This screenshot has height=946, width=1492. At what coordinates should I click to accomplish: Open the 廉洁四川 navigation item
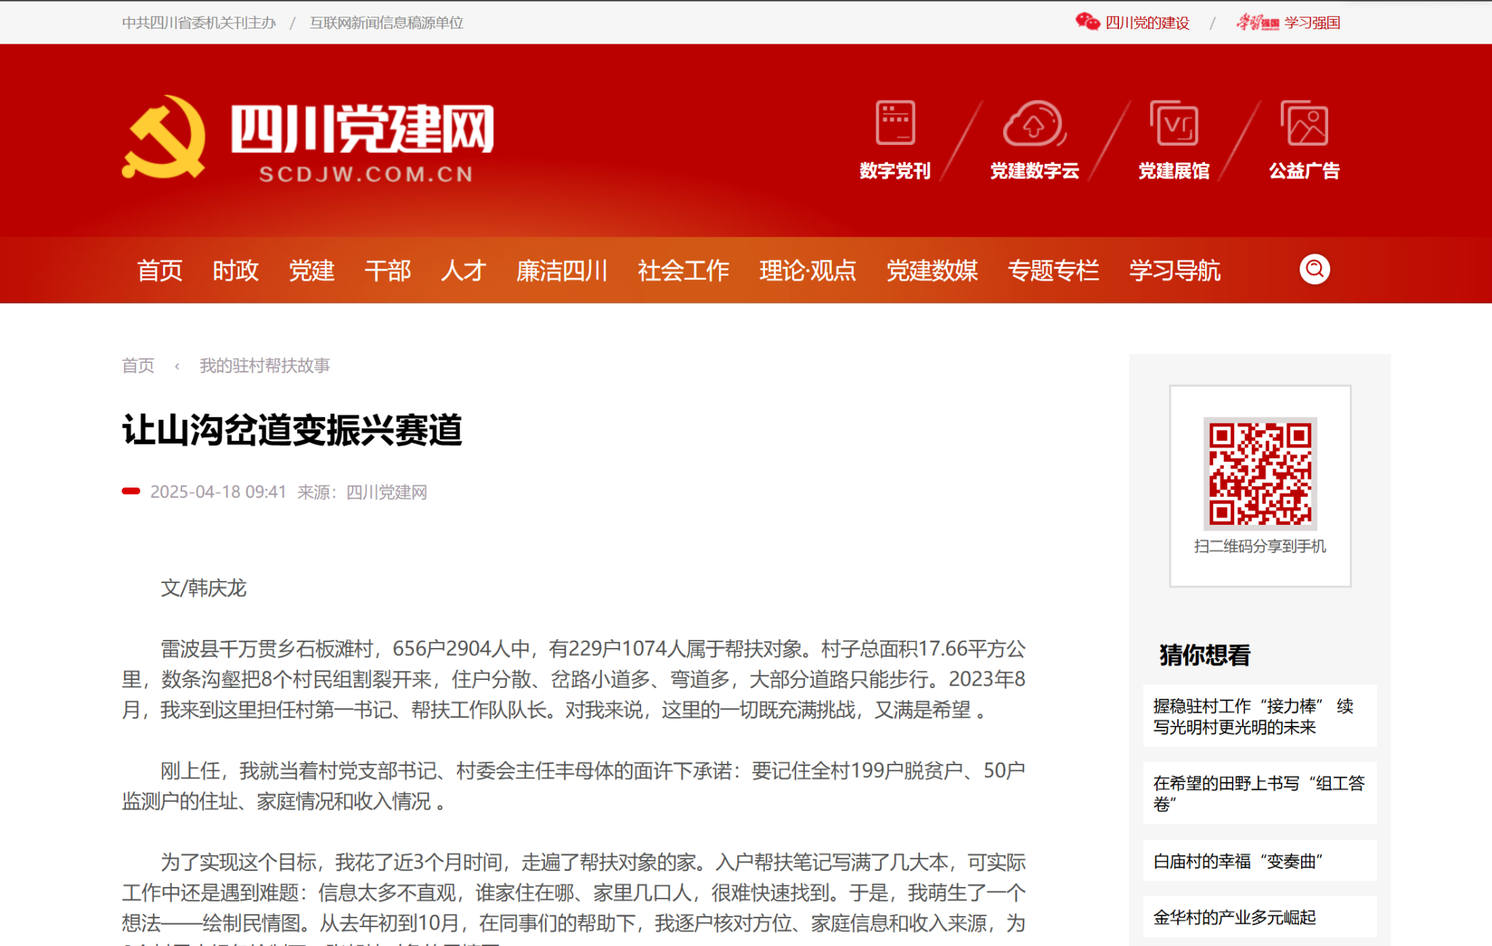point(562,270)
